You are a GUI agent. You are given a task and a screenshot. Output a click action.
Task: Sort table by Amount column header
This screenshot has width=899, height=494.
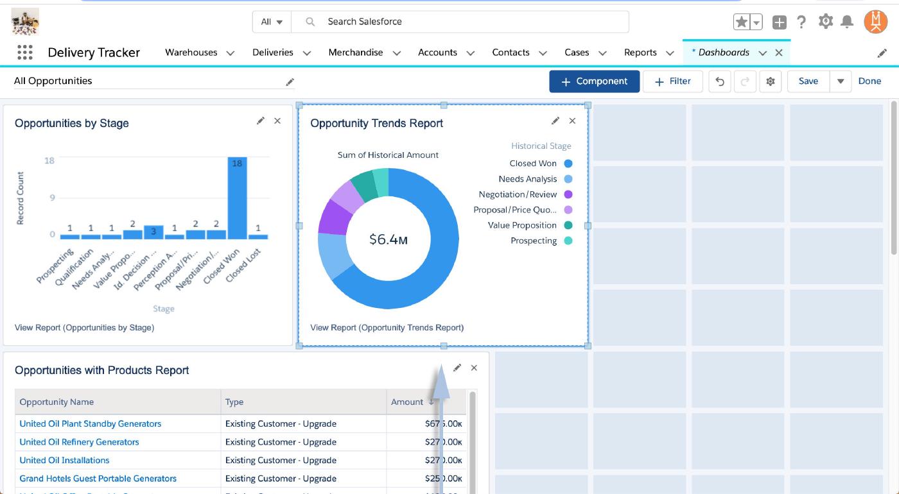(x=407, y=402)
